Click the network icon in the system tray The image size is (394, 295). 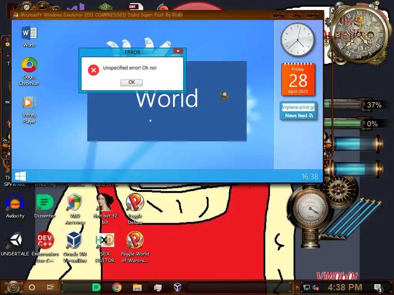pos(306,287)
